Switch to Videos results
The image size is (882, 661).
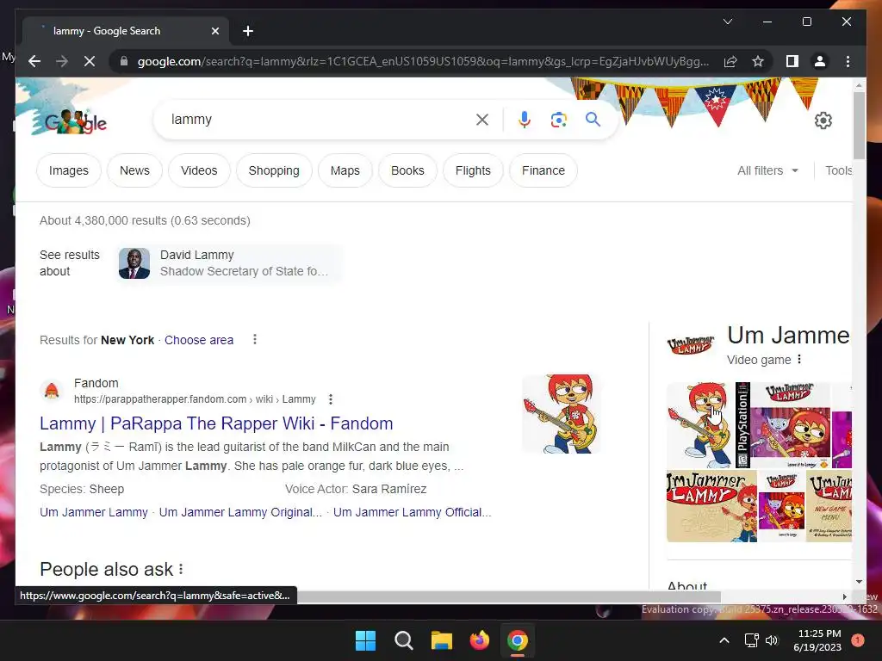pyautogui.click(x=199, y=170)
